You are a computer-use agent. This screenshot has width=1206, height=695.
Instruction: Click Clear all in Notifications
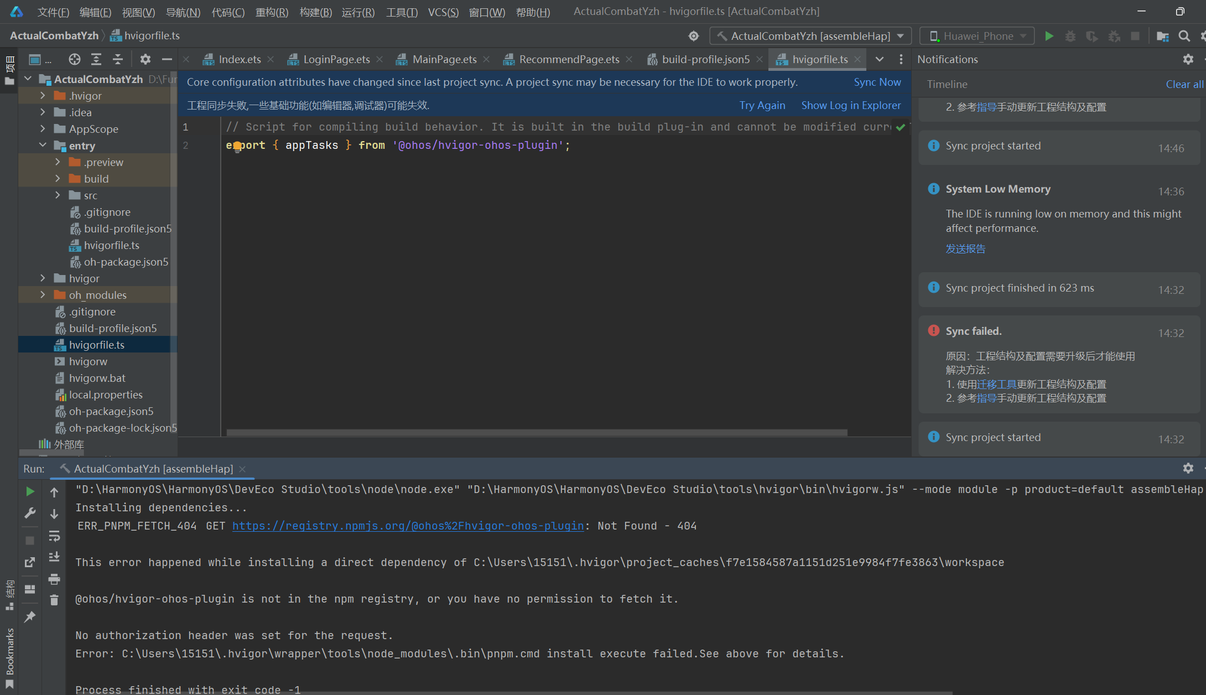pos(1184,84)
